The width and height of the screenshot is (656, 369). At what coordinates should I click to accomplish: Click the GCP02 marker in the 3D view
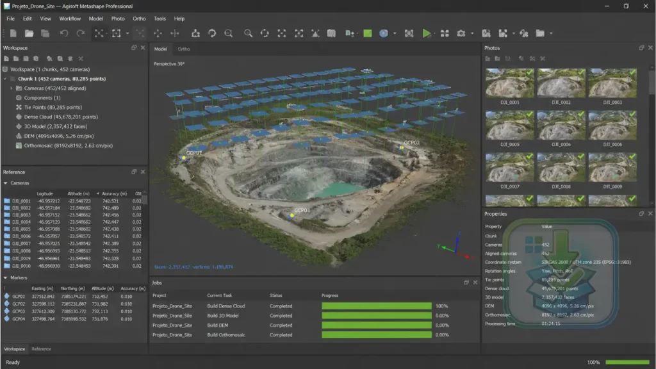click(402, 147)
